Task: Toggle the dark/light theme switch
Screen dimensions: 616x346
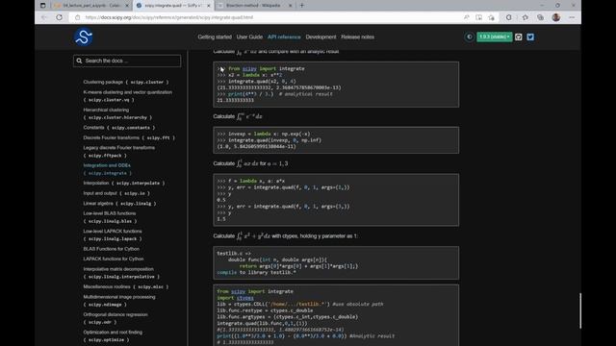Action: 469,37
